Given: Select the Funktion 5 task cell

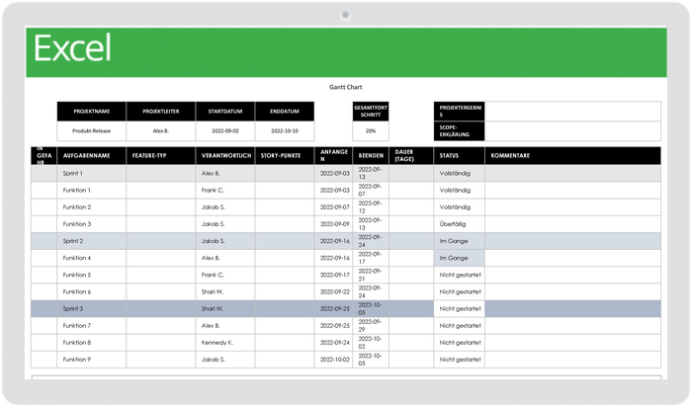Looking at the screenshot, I should 92,275.
